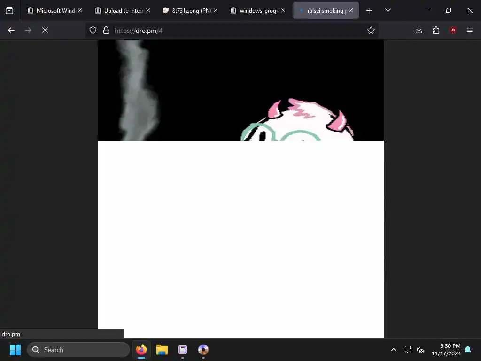Image resolution: width=481 pixels, height=361 pixels.
Task: Click the ralsei smoking image
Action: click(240, 189)
